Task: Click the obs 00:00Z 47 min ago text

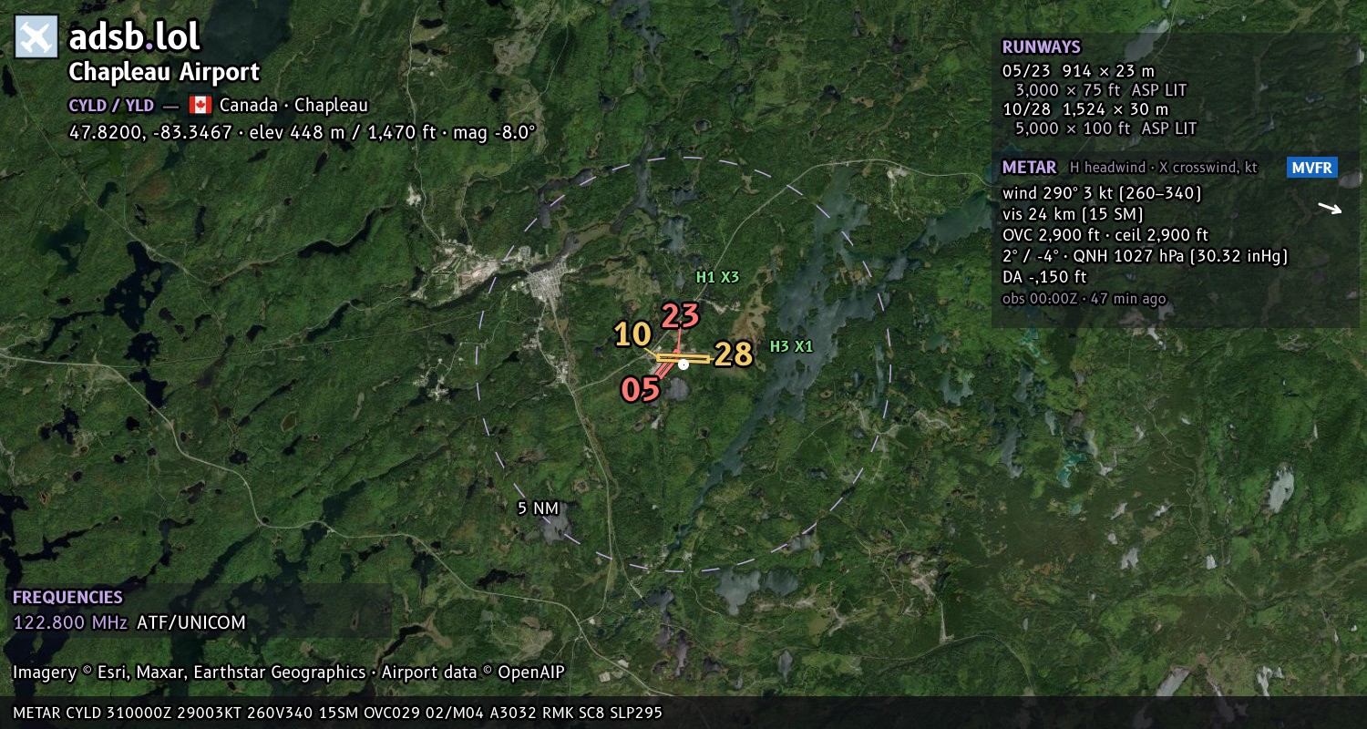Action: [x=1084, y=299]
